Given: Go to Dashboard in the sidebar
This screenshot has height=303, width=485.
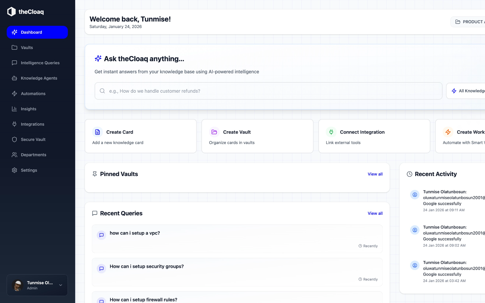Looking at the screenshot, I should click(37, 32).
